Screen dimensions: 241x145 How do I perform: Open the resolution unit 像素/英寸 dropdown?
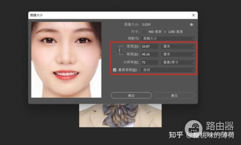[x=178, y=62]
